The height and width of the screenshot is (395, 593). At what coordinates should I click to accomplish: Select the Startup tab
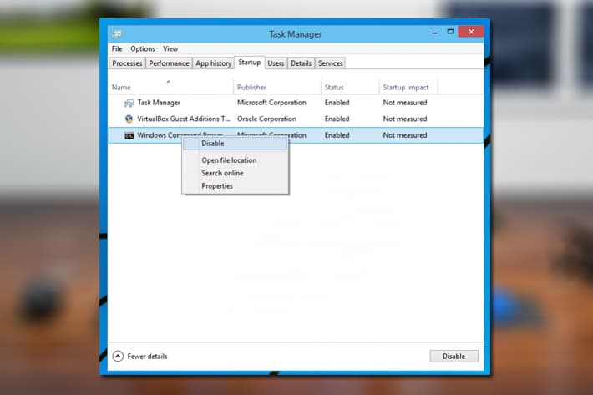pos(249,63)
